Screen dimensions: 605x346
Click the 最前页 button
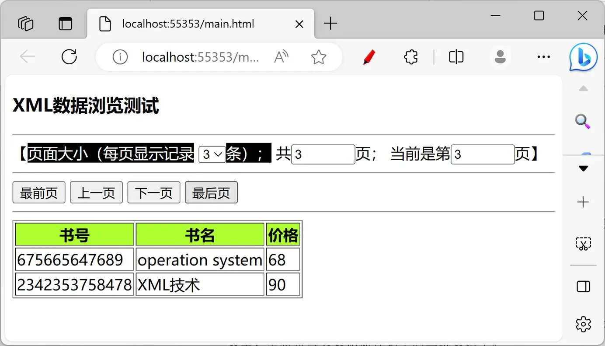(39, 192)
